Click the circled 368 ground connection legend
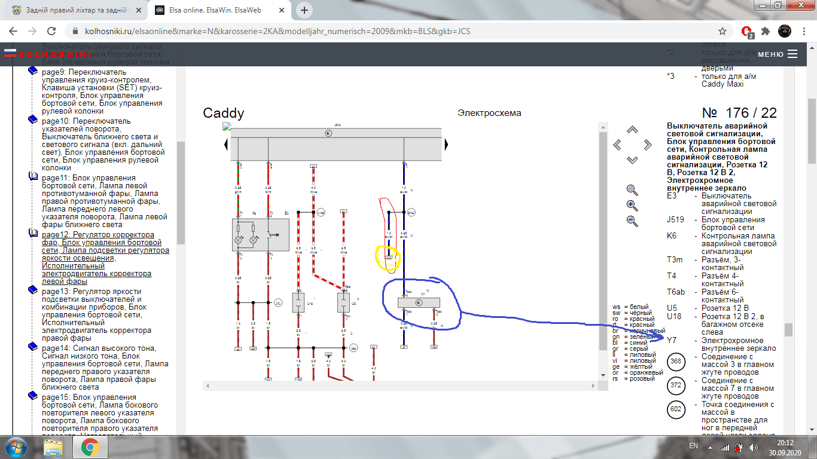Screen dimensions: 817x459 676,361
